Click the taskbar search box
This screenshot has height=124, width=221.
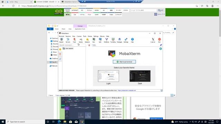(25, 122)
